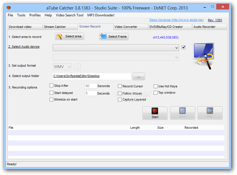
Task: Open the second disabled audio device dropdown
Action: tap(116, 57)
